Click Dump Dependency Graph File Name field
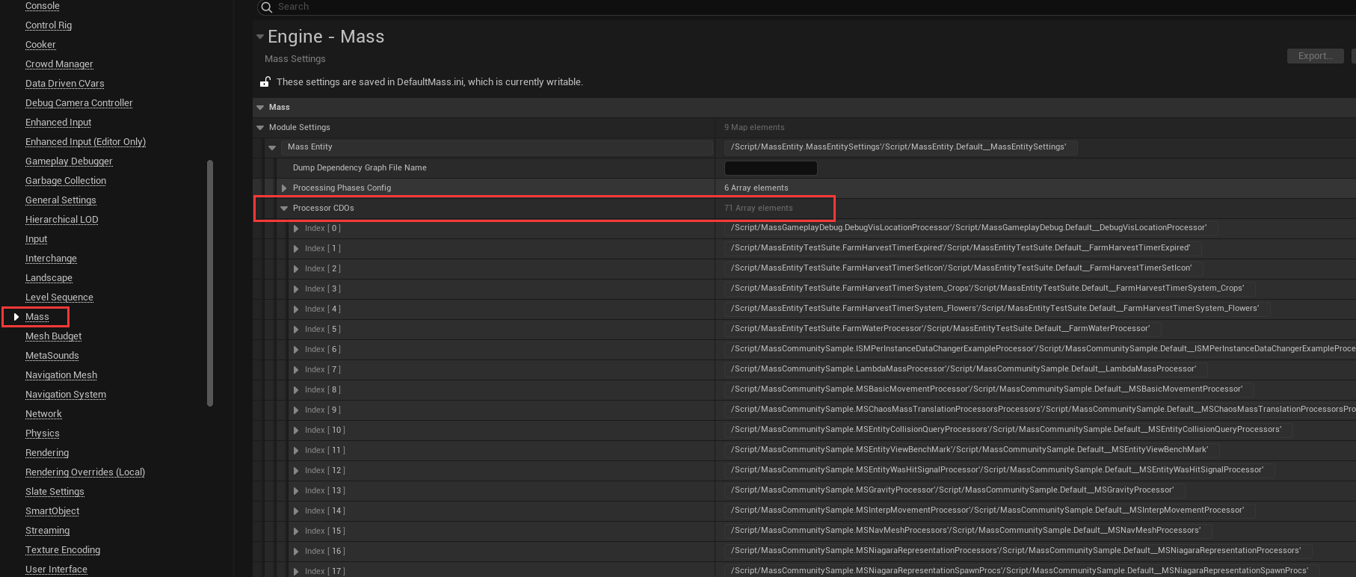 click(x=770, y=168)
